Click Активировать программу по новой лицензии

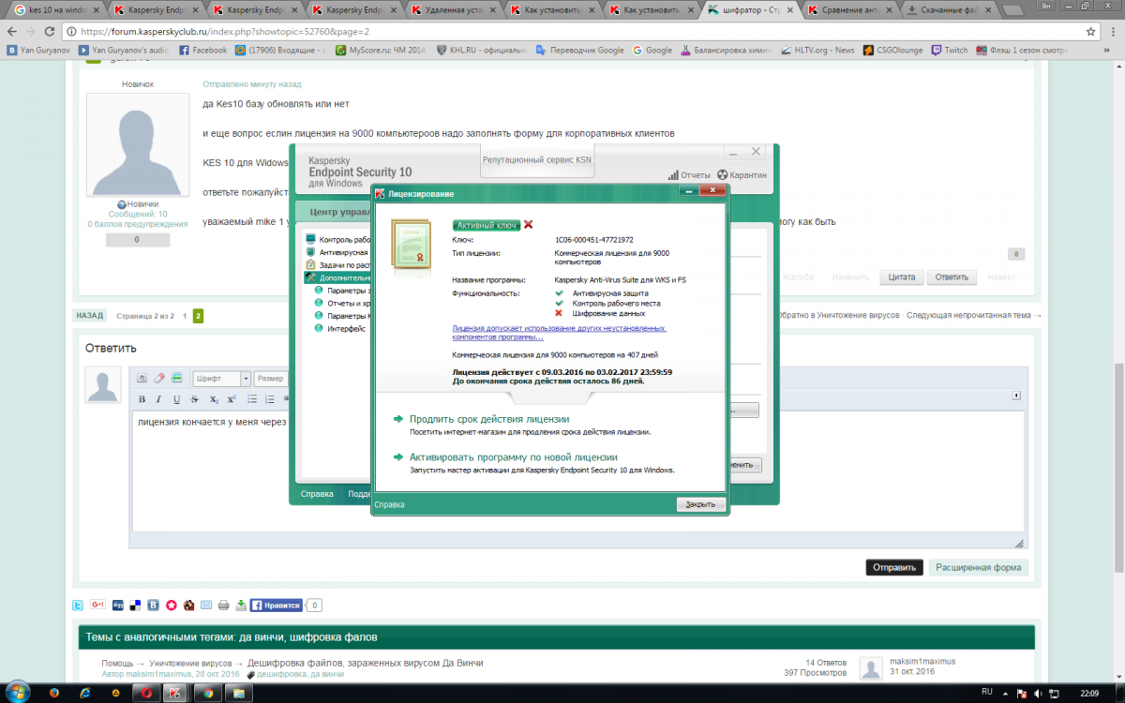pyautogui.click(x=514, y=456)
